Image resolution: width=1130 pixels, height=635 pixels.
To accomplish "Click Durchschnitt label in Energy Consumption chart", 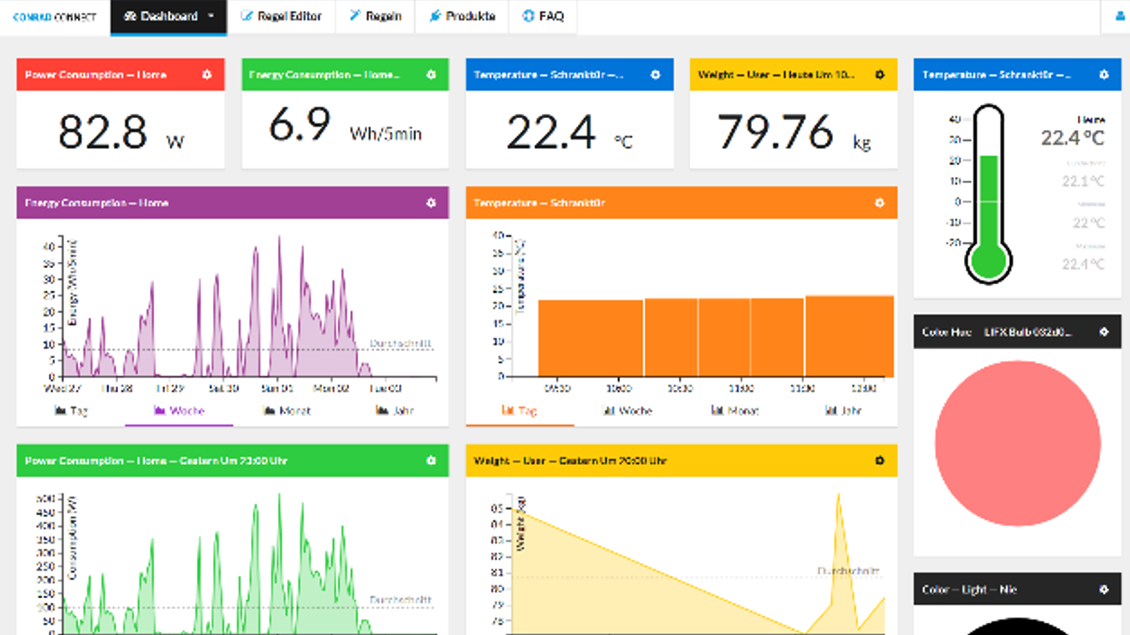I will 401,343.
